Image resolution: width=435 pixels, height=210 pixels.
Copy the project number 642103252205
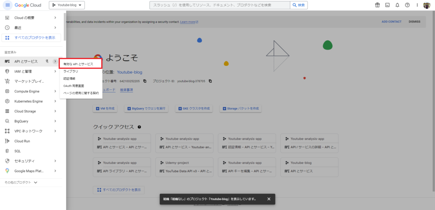click(x=145, y=81)
